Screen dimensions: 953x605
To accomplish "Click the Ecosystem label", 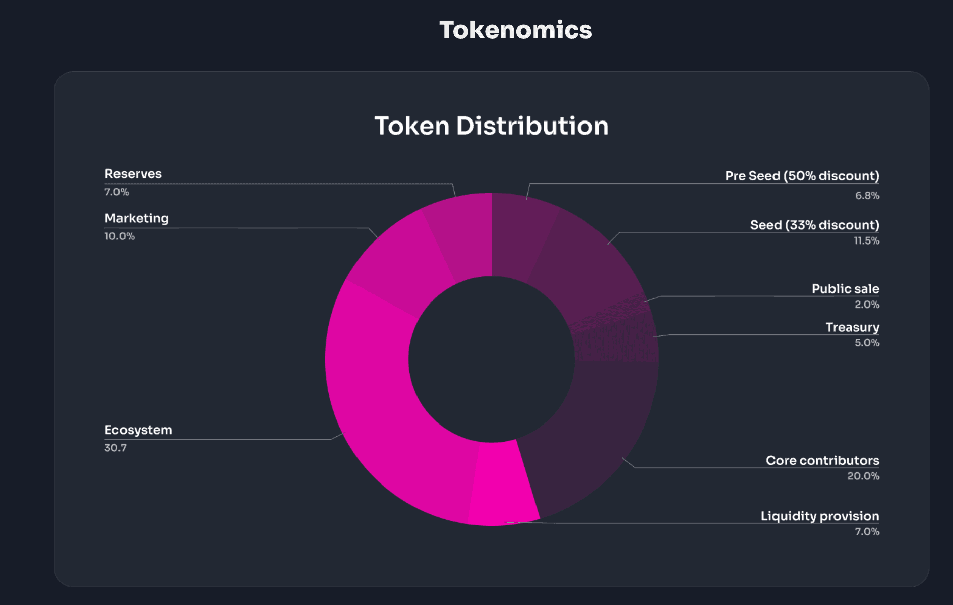I will pyautogui.click(x=138, y=430).
